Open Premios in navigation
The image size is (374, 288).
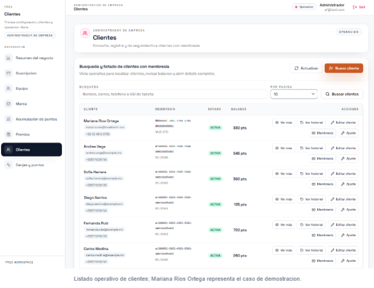pyautogui.click(x=32, y=135)
